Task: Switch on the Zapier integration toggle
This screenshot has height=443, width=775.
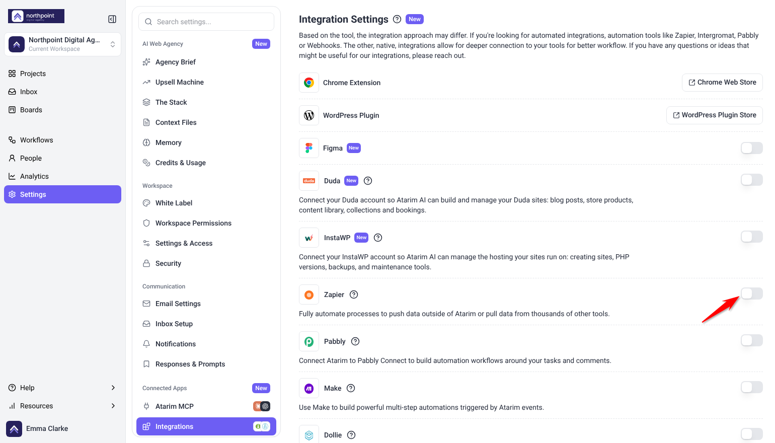Action: [752, 293]
